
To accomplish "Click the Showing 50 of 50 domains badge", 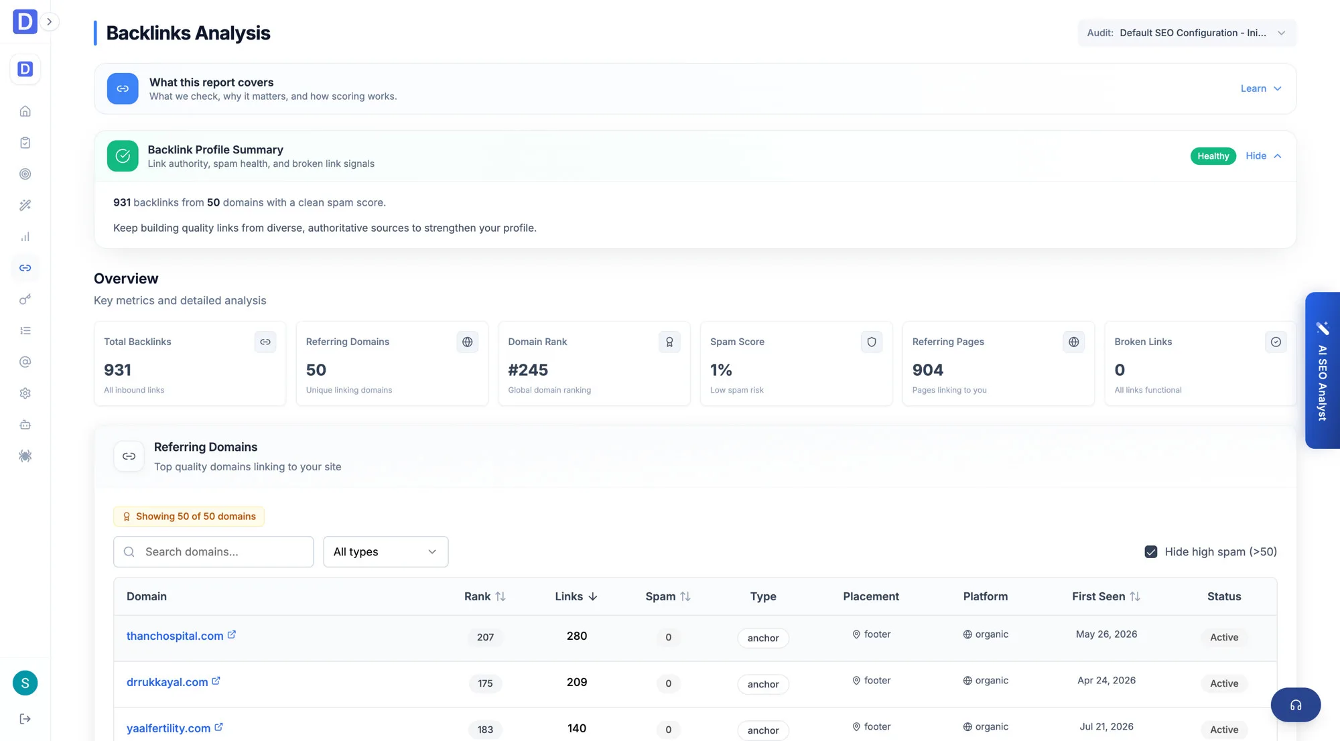I will click(189, 517).
